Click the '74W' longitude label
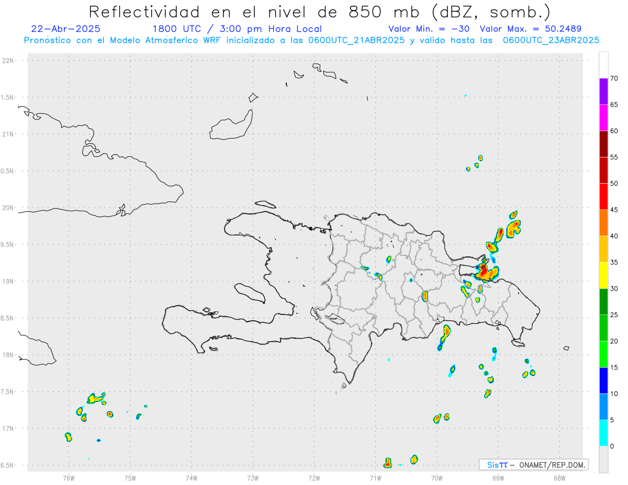The width and height of the screenshot is (628, 485). pyautogui.click(x=192, y=478)
